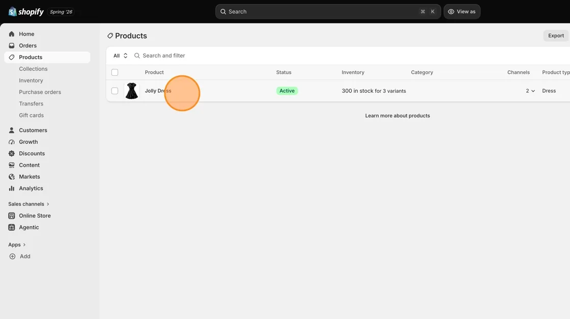Navigate to Transfers
Viewport: 570px width, 319px height.
point(31,104)
